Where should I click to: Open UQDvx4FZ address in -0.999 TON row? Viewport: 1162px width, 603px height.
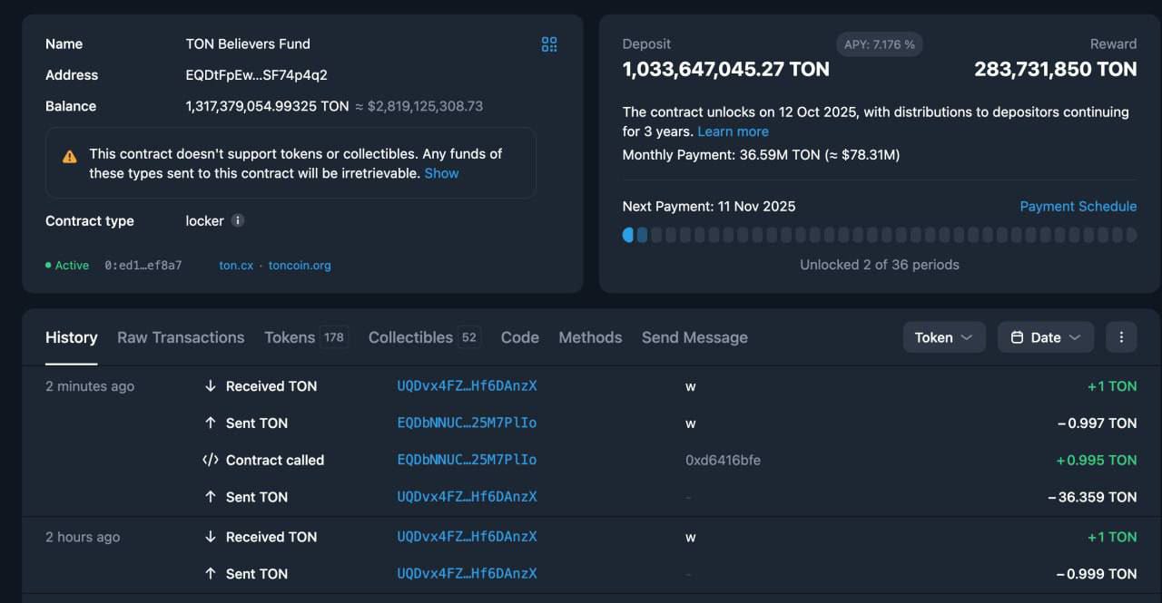pos(467,574)
